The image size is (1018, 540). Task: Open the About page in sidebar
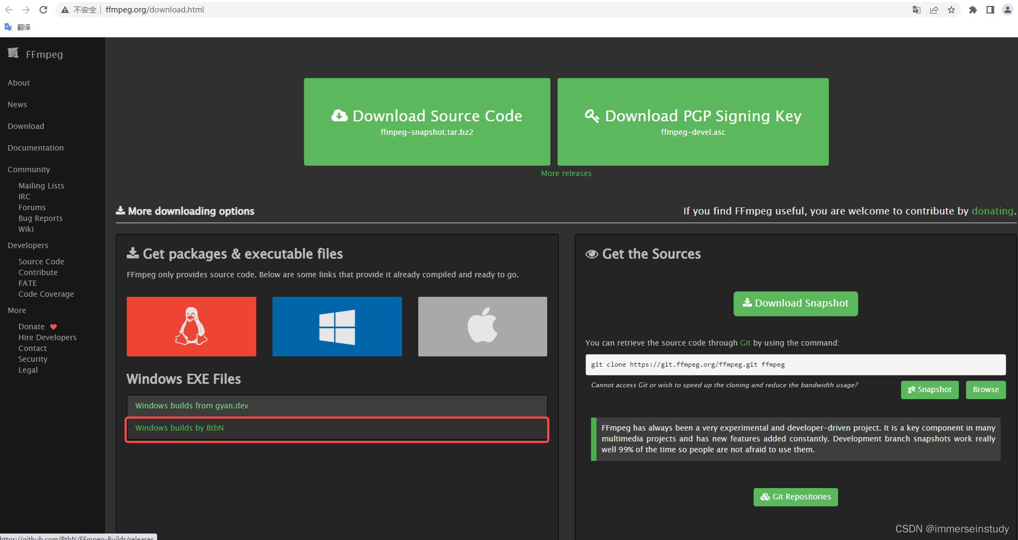point(19,83)
